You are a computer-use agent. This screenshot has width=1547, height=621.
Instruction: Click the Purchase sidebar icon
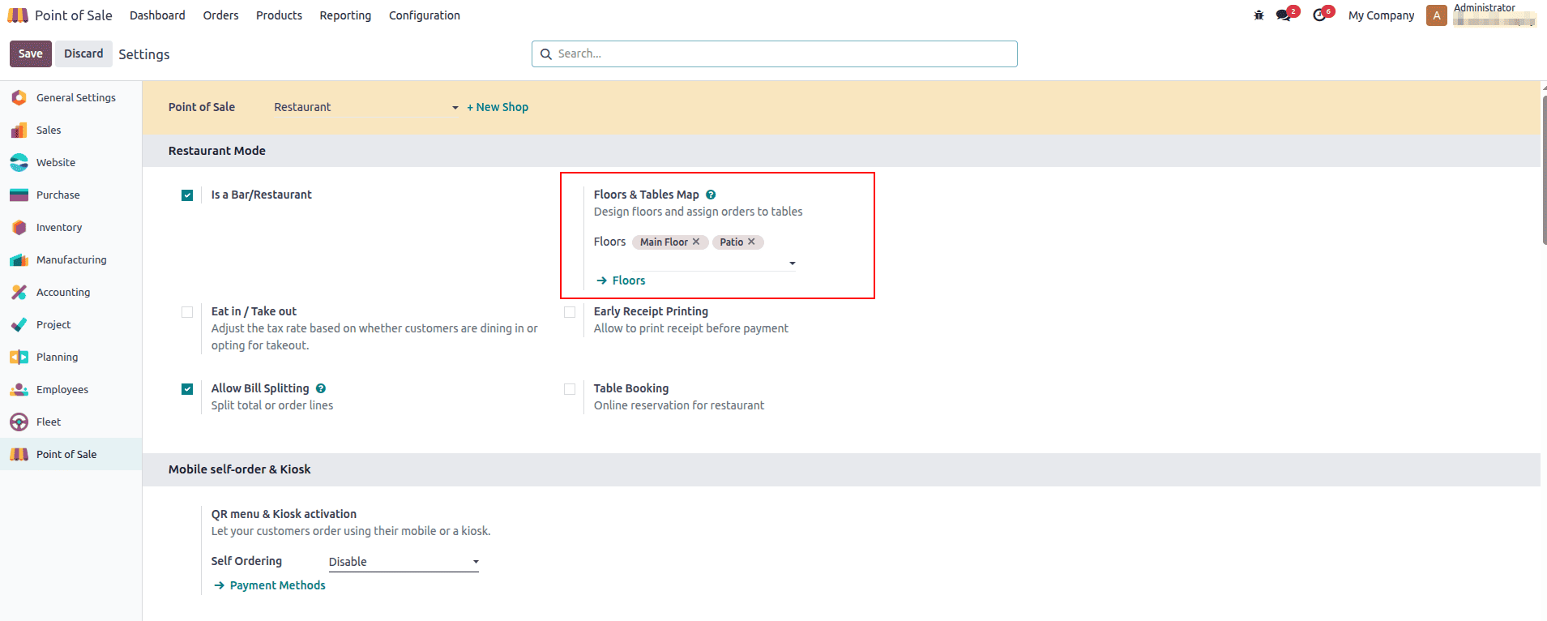(x=19, y=195)
